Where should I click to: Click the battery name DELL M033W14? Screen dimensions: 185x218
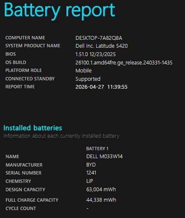(x=104, y=156)
